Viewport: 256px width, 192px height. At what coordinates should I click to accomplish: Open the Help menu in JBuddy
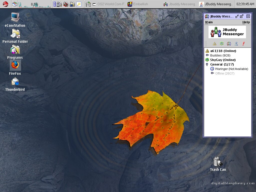coord(246,22)
